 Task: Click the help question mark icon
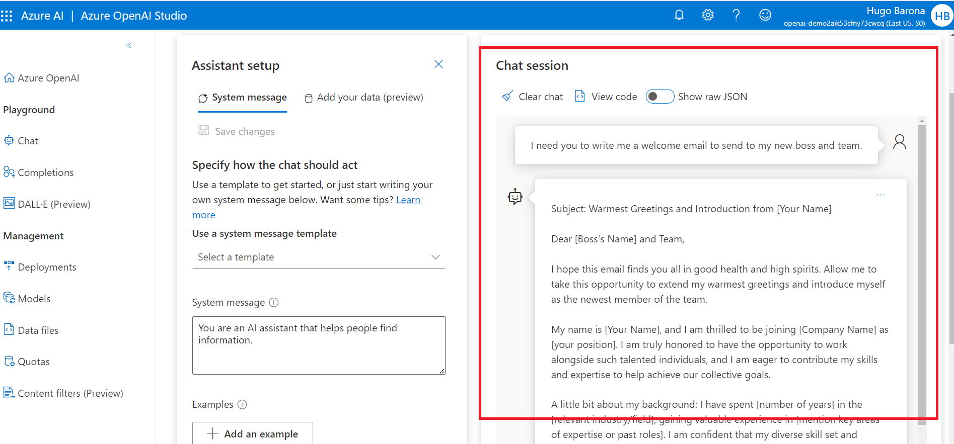pyautogui.click(x=736, y=15)
